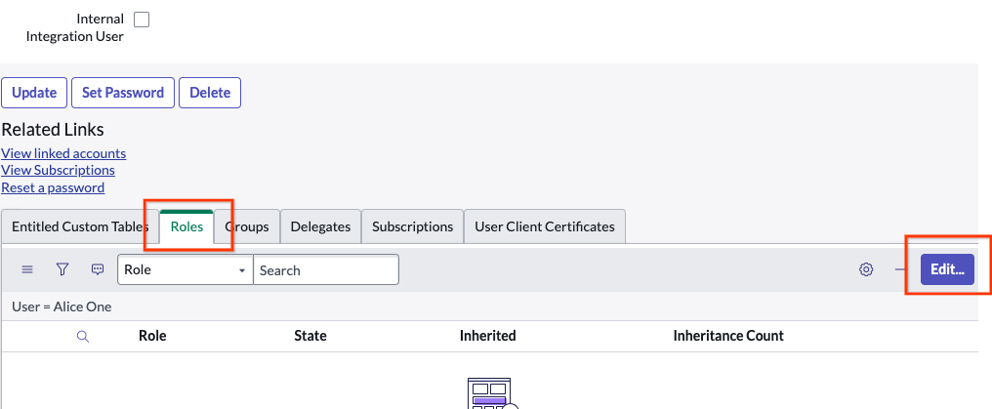Click the empty list illustration icon
992x409 pixels.
click(x=490, y=395)
